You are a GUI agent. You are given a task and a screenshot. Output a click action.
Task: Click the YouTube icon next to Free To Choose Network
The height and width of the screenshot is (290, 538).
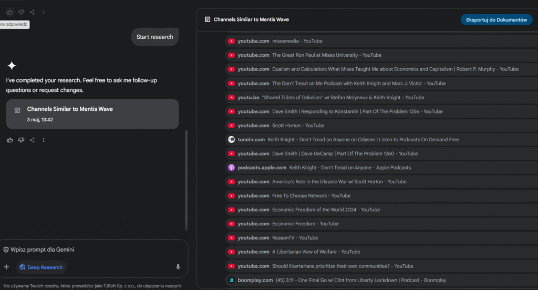[232, 196]
